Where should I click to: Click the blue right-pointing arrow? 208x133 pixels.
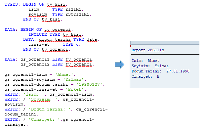pyautogui.click(x=119, y=65)
